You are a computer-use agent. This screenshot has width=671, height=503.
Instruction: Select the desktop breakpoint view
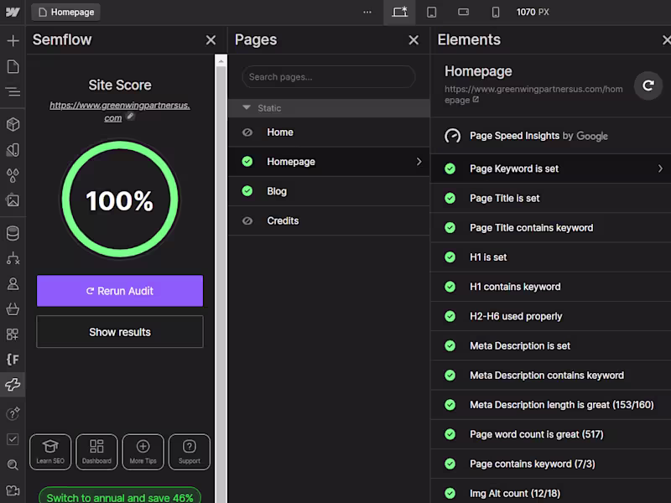(x=399, y=12)
